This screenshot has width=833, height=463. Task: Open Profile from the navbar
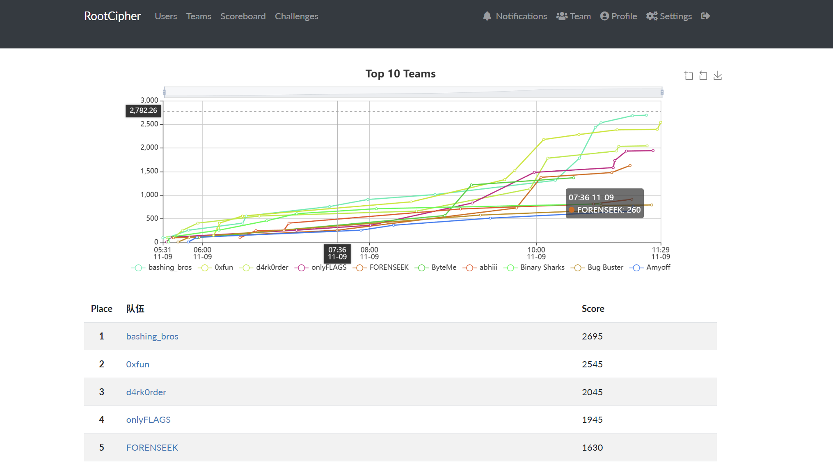[x=618, y=16]
